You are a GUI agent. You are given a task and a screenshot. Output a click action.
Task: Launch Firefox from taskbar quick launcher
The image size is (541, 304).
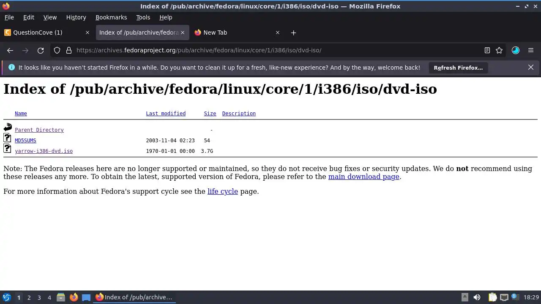tap(74, 297)
